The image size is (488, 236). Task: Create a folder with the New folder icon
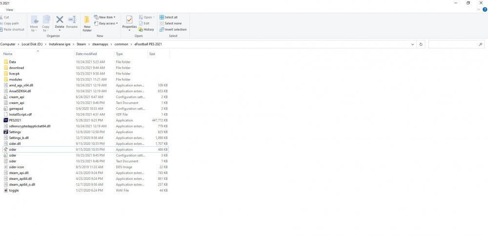[87, 23]
